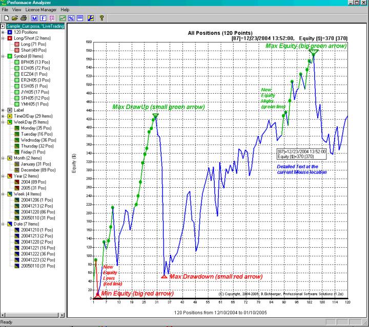Collapse the Date (7 Items) node
The image size is (369, 327).
pyautogui.click(x=3, y=224)
